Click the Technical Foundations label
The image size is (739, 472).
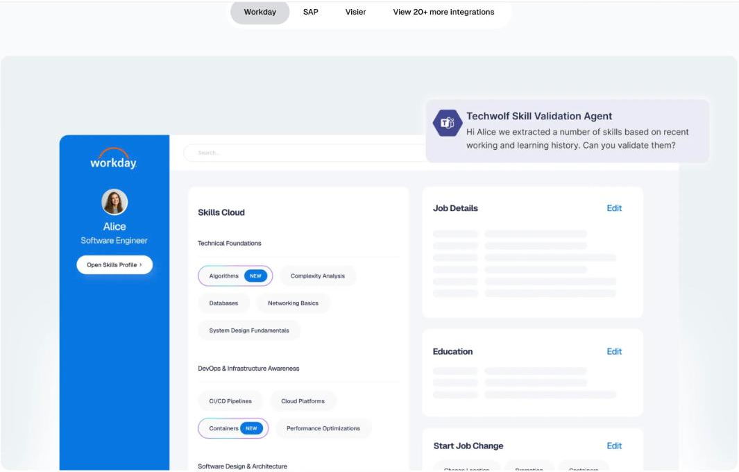[230, 244]
